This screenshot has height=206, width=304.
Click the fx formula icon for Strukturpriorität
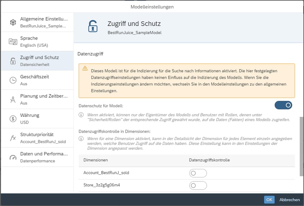13,138
